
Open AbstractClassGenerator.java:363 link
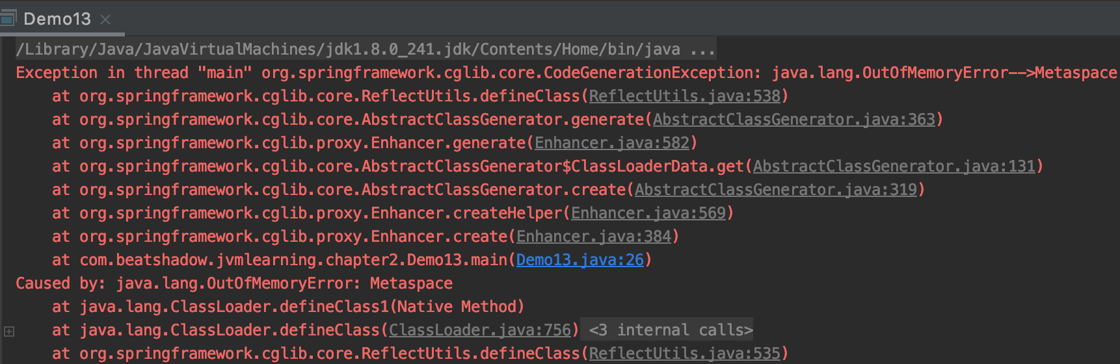[x=794, y=120]
